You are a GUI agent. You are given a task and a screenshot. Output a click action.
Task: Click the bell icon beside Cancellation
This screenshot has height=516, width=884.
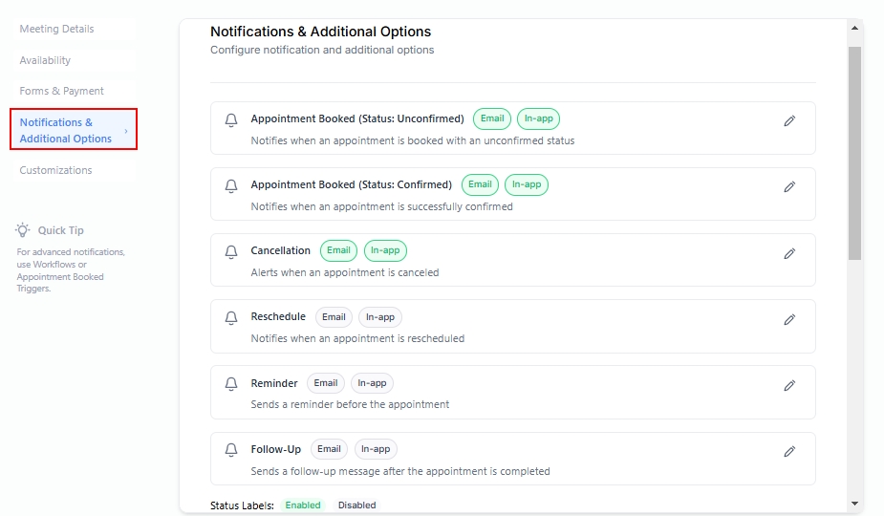click(230, 252)
